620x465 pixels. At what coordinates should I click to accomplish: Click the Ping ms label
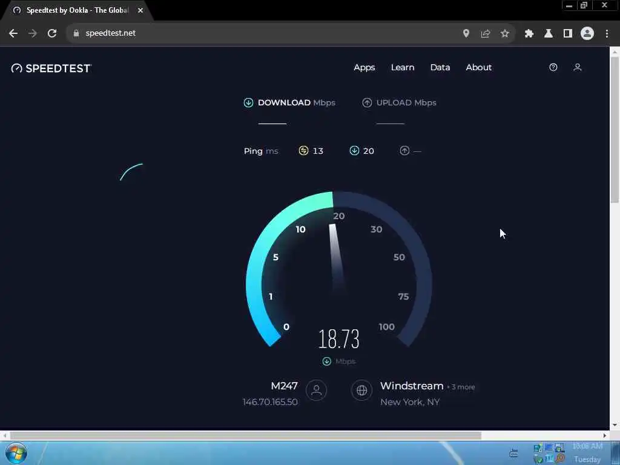pyautogui.click(x=261, y=151)
